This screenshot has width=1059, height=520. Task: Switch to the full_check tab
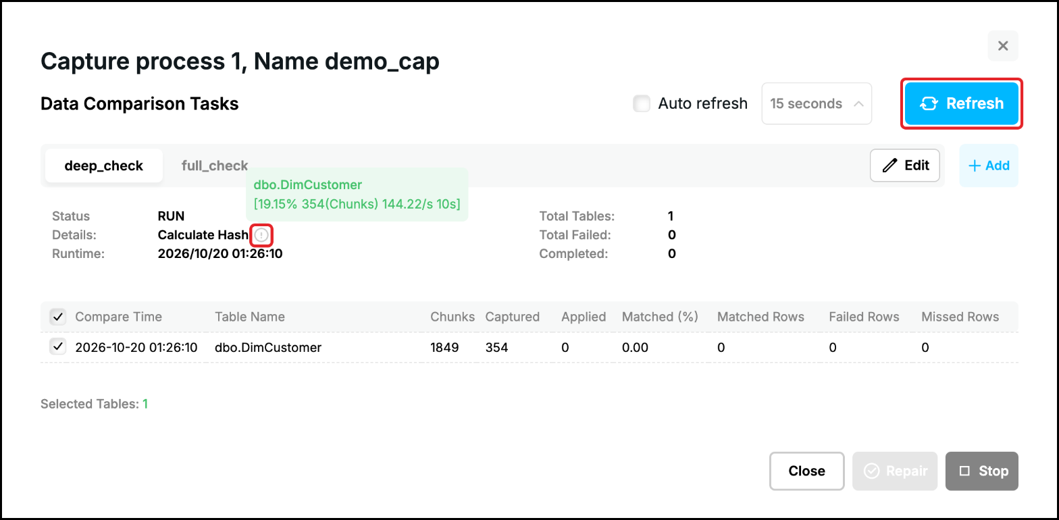coord(215,165)
